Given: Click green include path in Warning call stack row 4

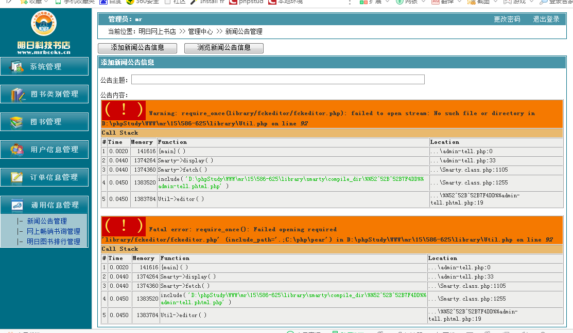Looking at the screenshot, I should point(291,183).
